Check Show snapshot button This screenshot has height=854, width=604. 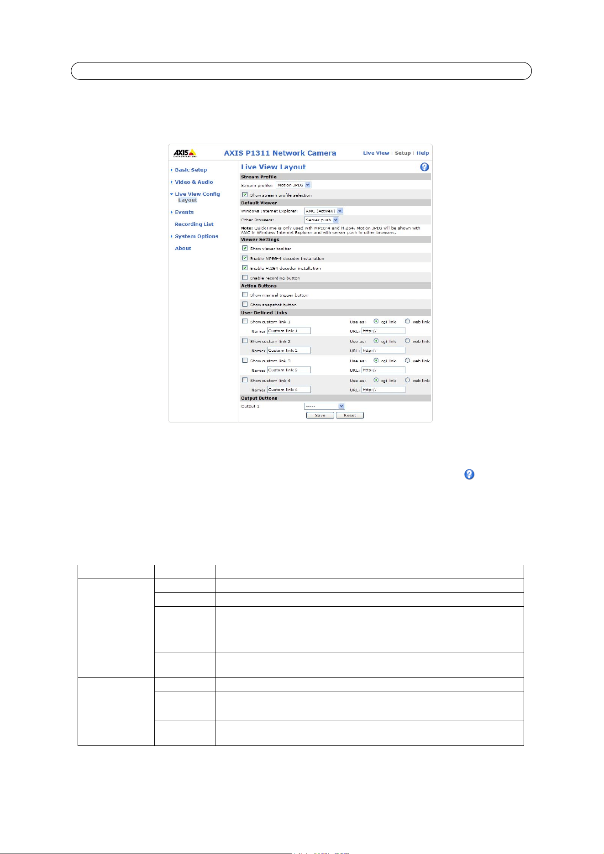coord(245,304)
